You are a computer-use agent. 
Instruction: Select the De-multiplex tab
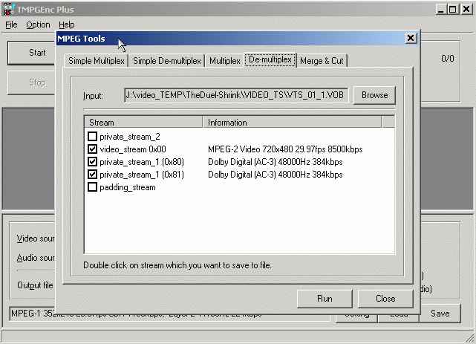pyautogui.click(x=270, y=59)
